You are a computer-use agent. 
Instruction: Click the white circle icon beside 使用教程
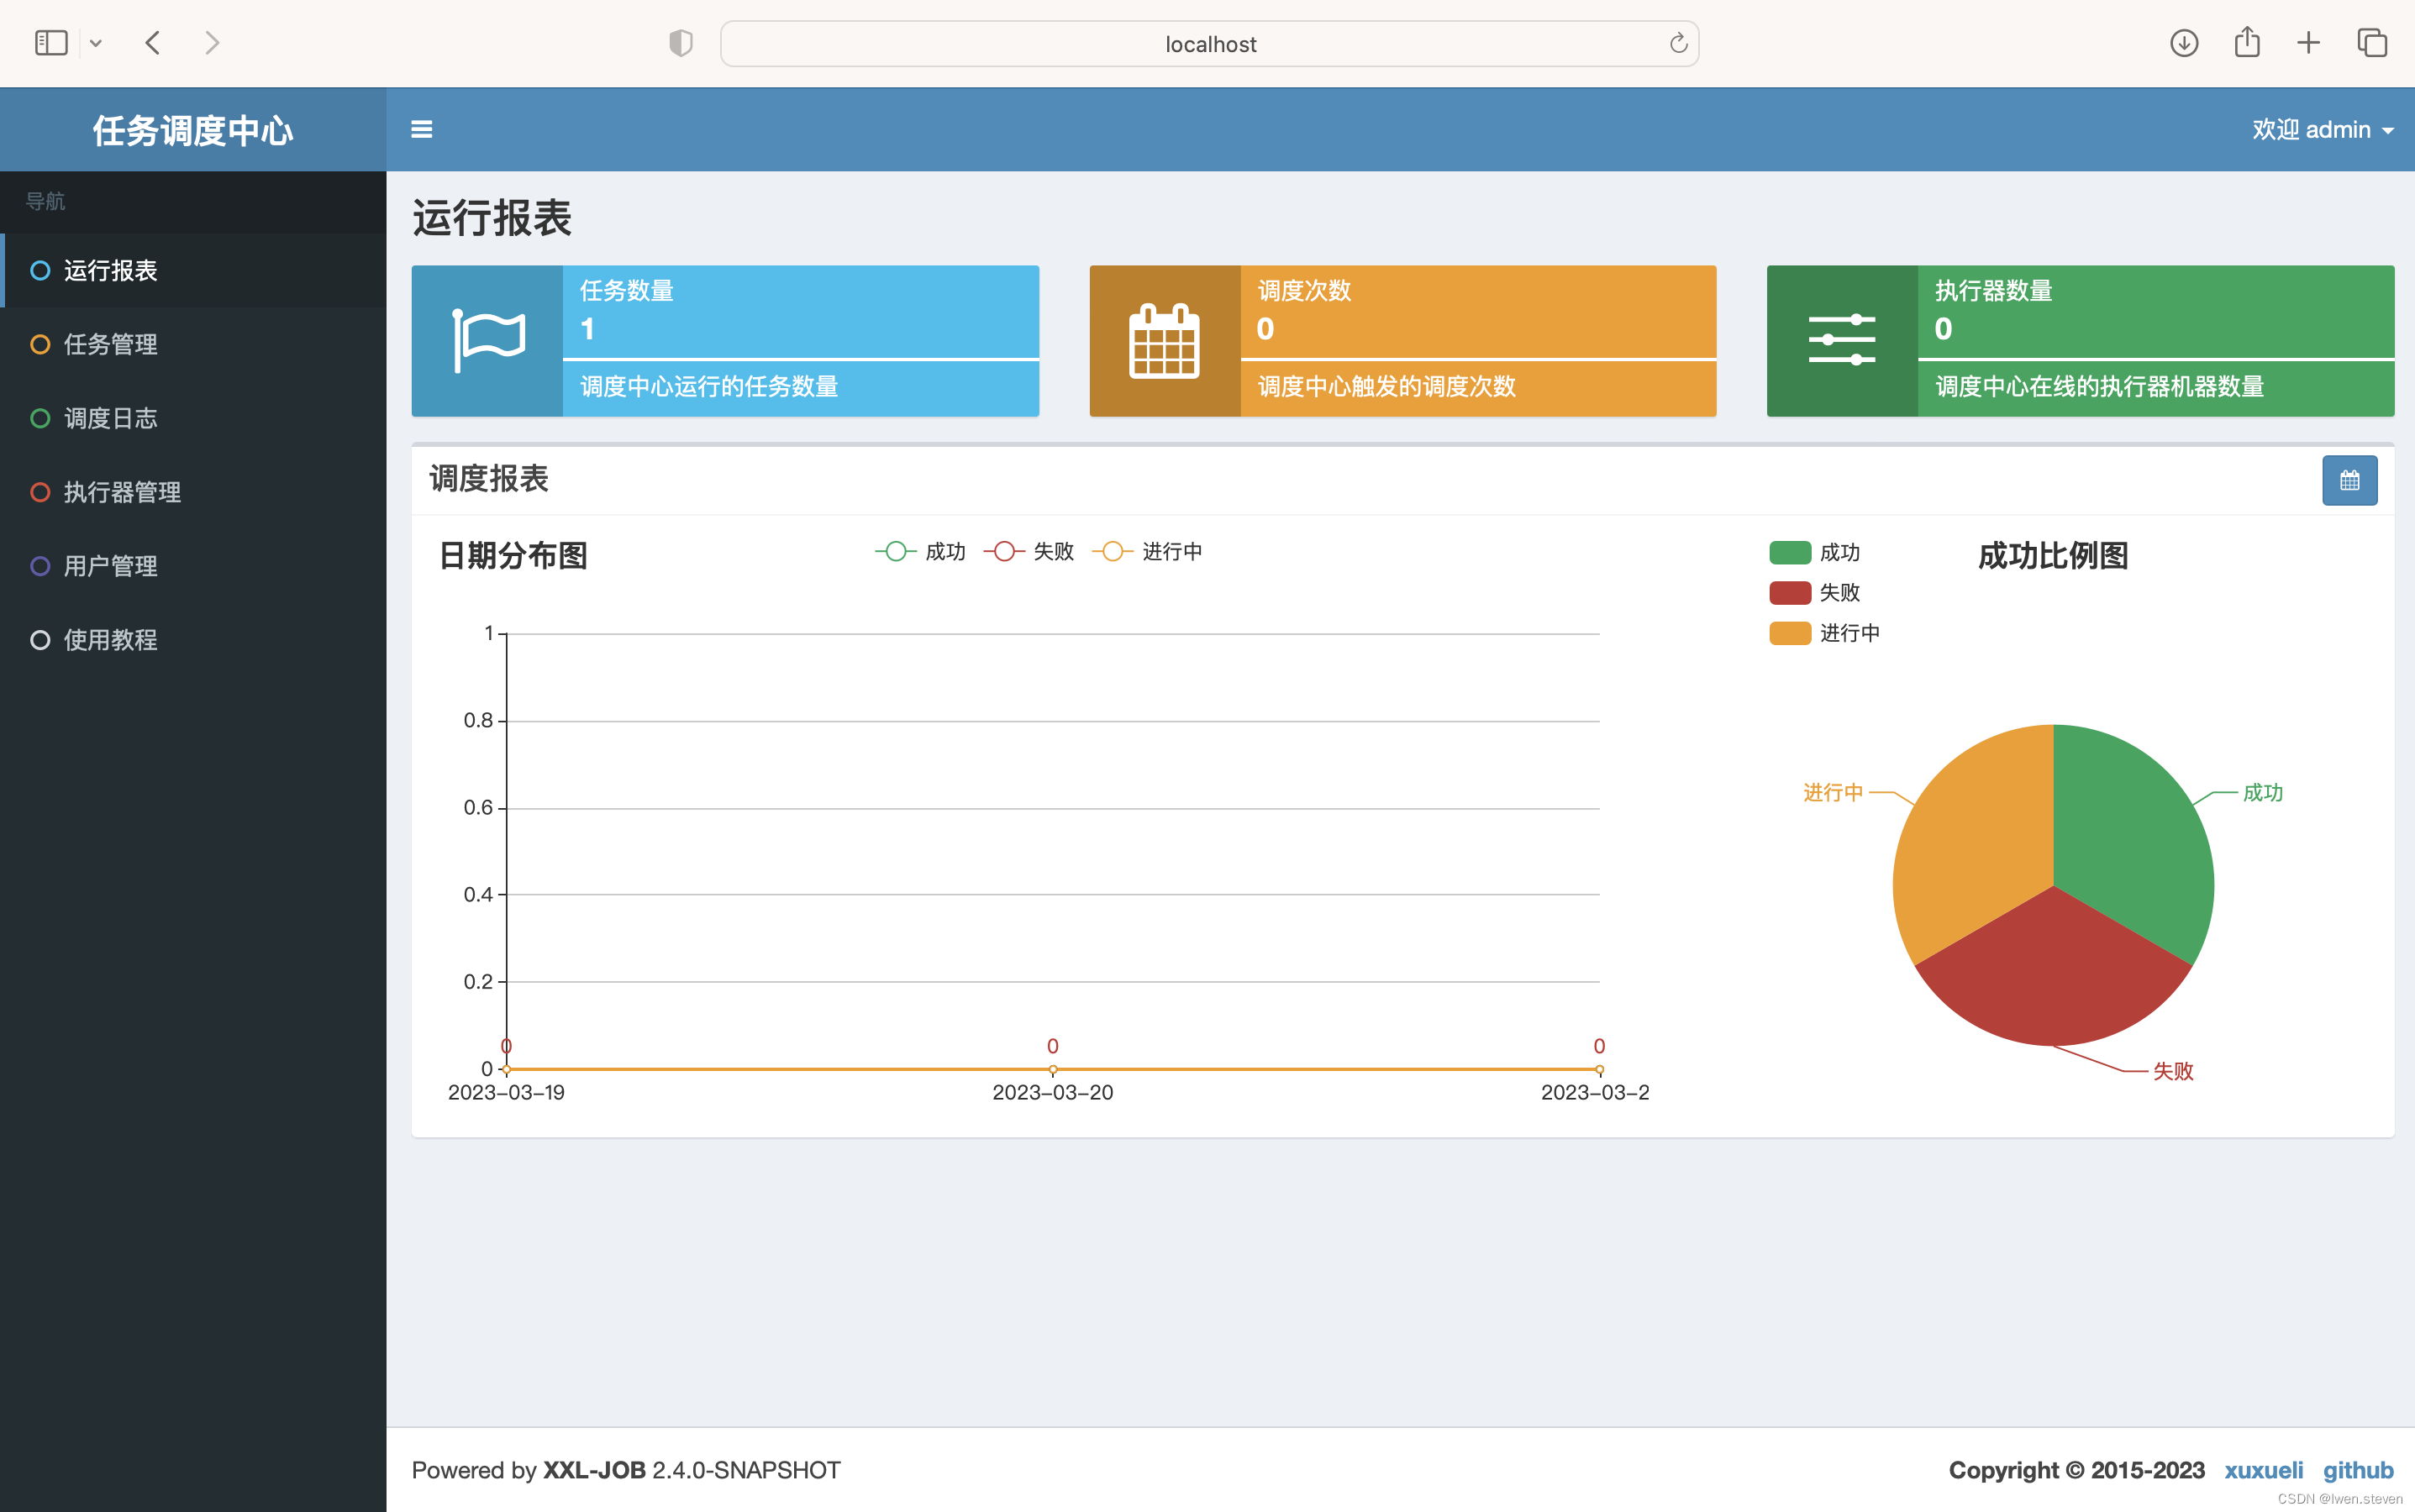(x=40, y=640)
